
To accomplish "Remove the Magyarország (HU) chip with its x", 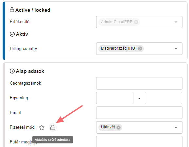I will pos(140,49).
